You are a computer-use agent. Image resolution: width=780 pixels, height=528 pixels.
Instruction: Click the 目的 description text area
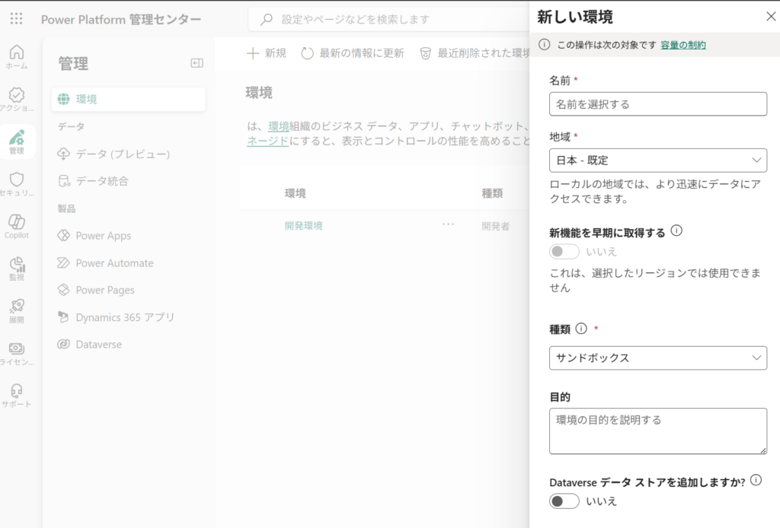tap(657, 431)
